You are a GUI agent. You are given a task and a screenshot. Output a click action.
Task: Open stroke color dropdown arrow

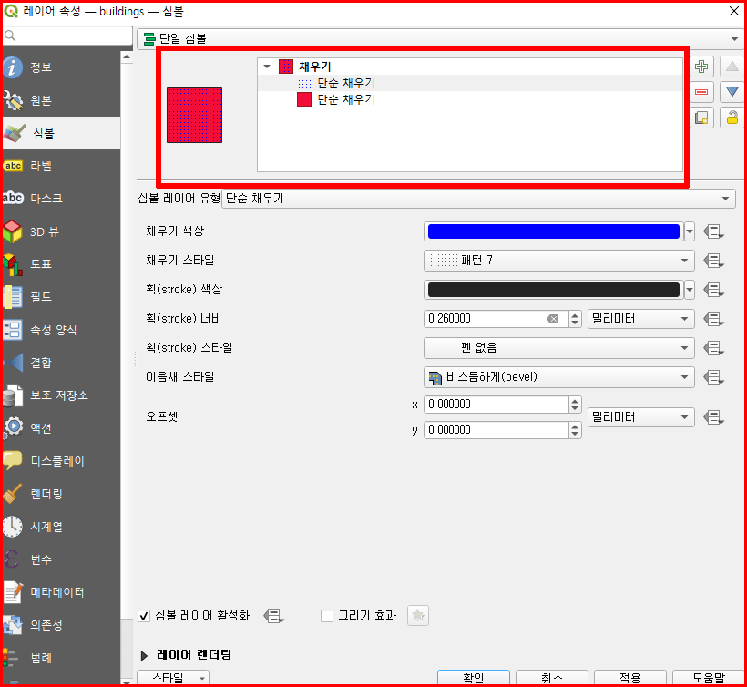click(690, 290)
